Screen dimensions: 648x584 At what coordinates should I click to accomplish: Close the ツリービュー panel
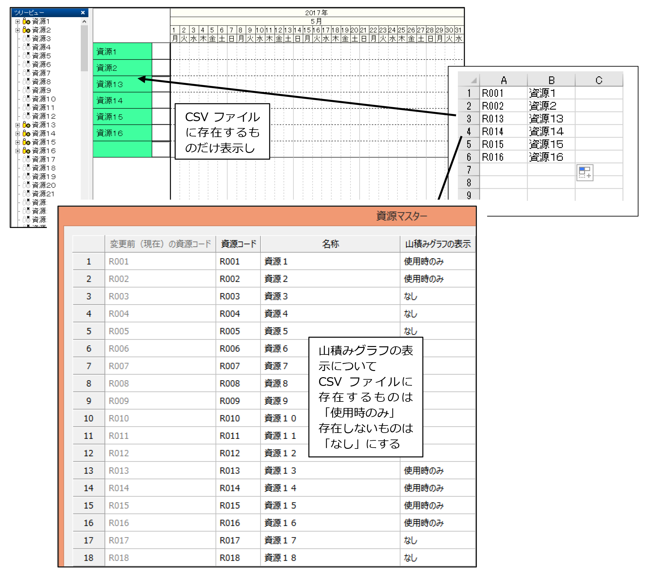tap(83, 13)
